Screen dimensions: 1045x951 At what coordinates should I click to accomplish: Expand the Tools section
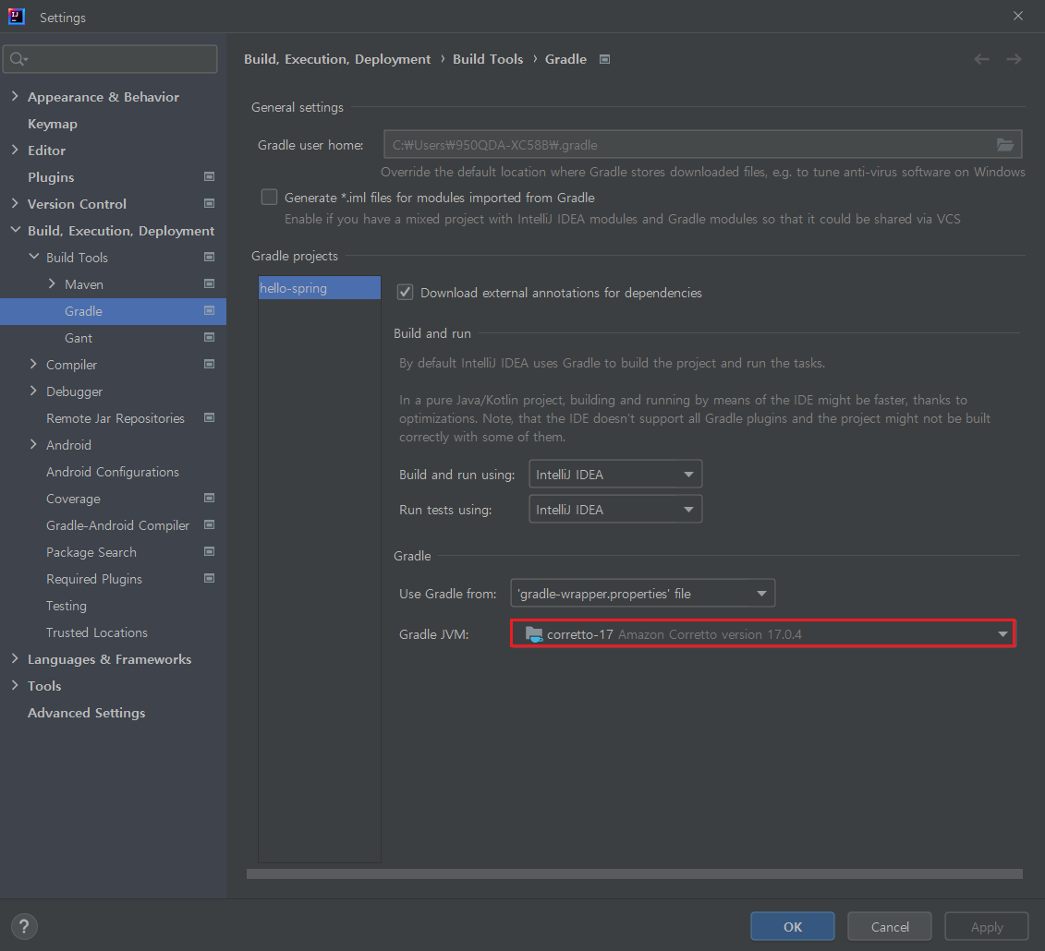click(15, 686)
